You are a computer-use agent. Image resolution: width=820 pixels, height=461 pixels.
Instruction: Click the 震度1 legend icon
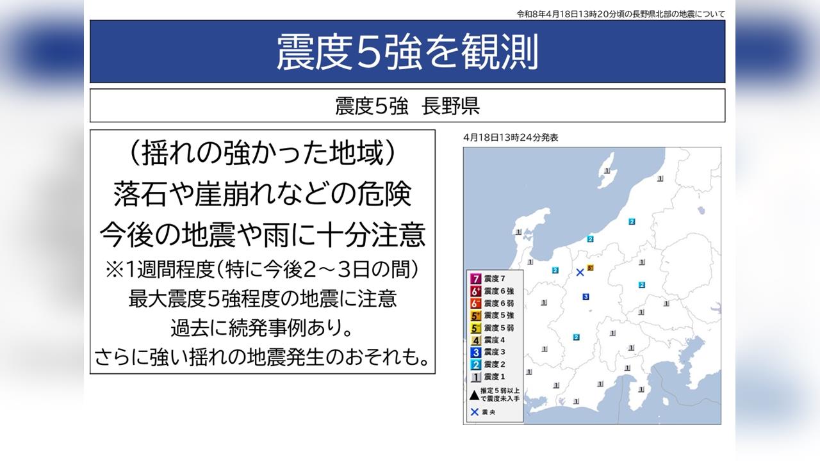coord(475,377)
